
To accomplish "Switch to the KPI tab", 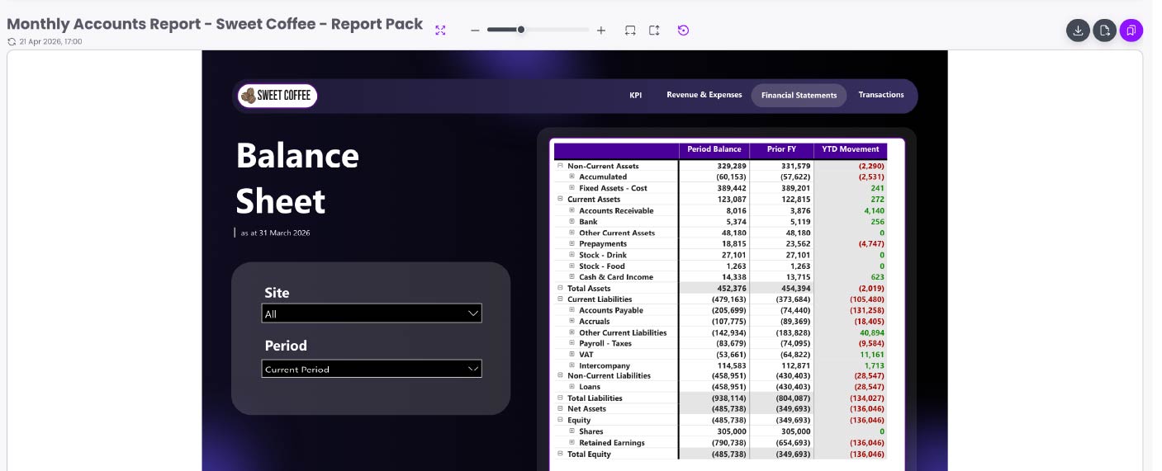I will [636, 96].
